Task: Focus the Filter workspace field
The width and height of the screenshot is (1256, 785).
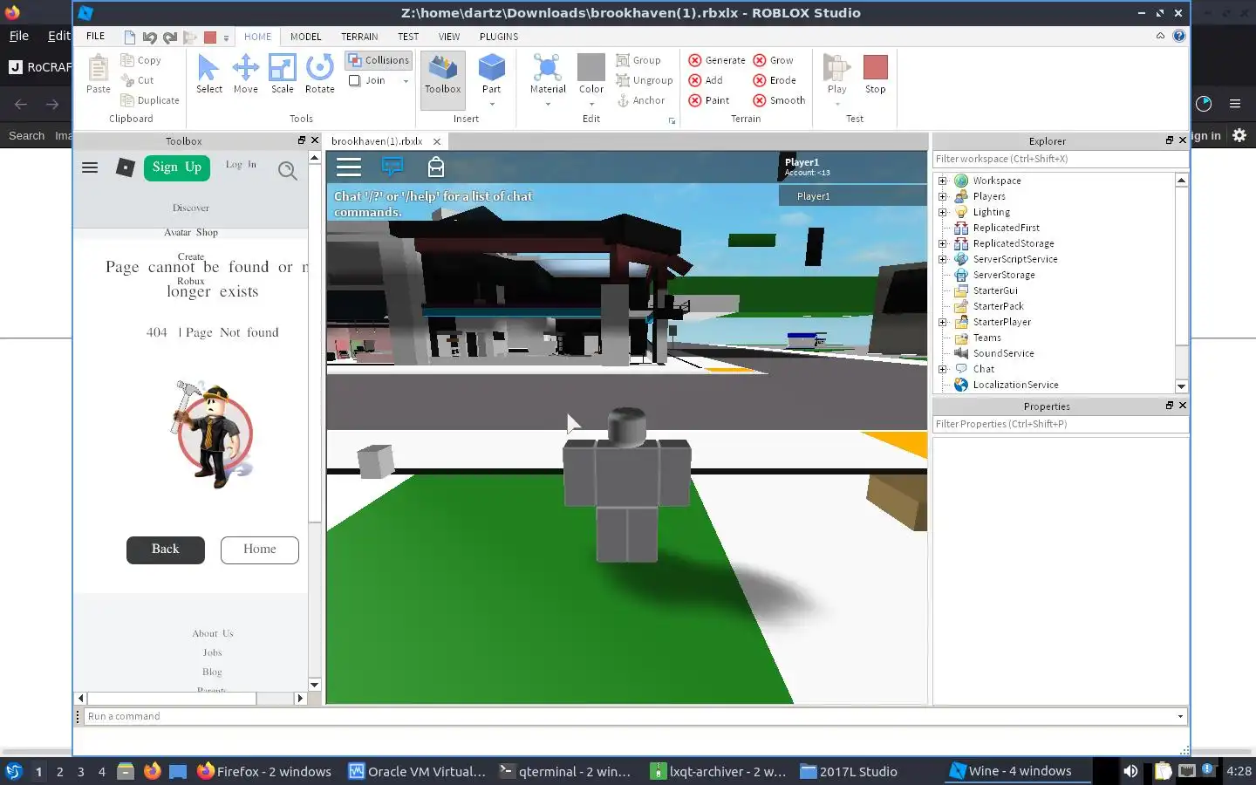Action: (x=1059, y=160)
